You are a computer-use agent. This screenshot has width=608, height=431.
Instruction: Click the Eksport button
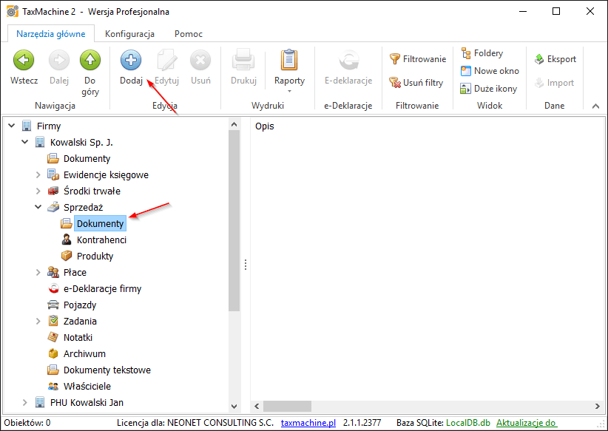point(555,59)
